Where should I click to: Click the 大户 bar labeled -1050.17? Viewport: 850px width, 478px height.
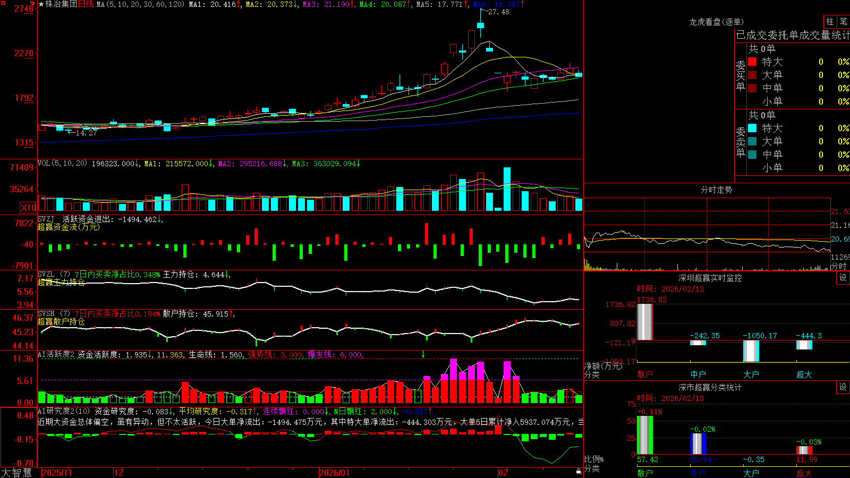[751, 351]
